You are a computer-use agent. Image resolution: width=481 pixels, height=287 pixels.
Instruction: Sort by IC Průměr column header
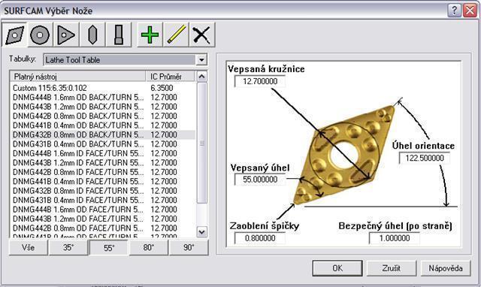[170, 77]
